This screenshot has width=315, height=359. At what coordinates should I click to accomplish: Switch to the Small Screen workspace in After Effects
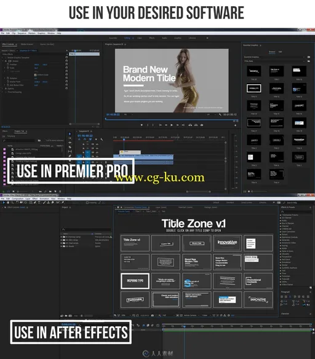[247, 203]
